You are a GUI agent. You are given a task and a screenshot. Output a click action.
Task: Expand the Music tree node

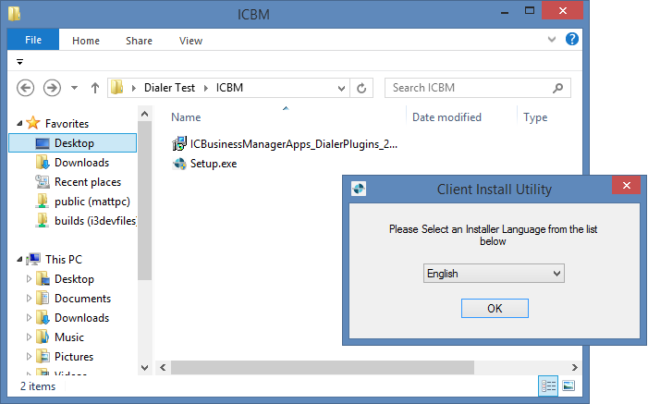[30, 337]
